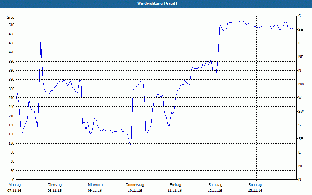
Task: Click the 'SE' compass label between 120 and 150
Action: [301, 139]
